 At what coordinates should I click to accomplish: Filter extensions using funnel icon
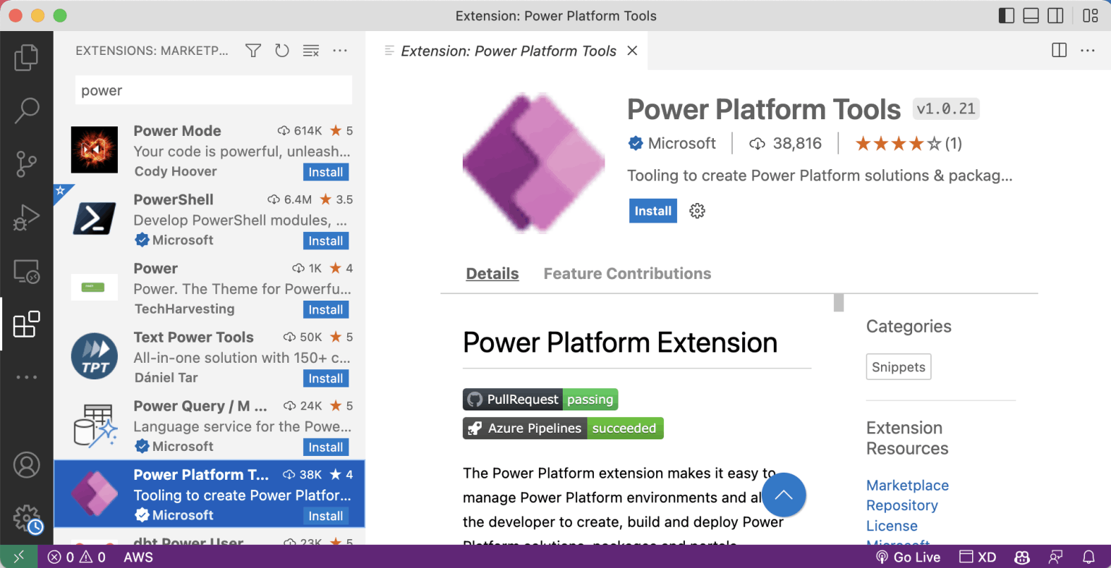pyautogui.click(x=253, y=51)
